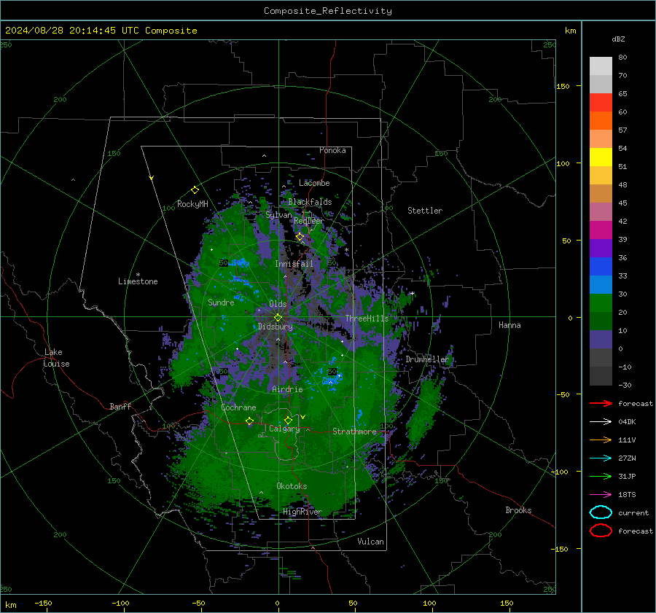Click the cyan 27ZW arrow icon
The height and width of the screenshot is (613, 656).
click(601, 458)
